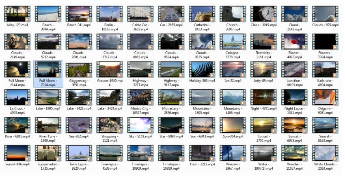This screenshot has width=345, height=177.
Task: Select Supermarket - 1735.mp4 video icon
Action: 48,153
